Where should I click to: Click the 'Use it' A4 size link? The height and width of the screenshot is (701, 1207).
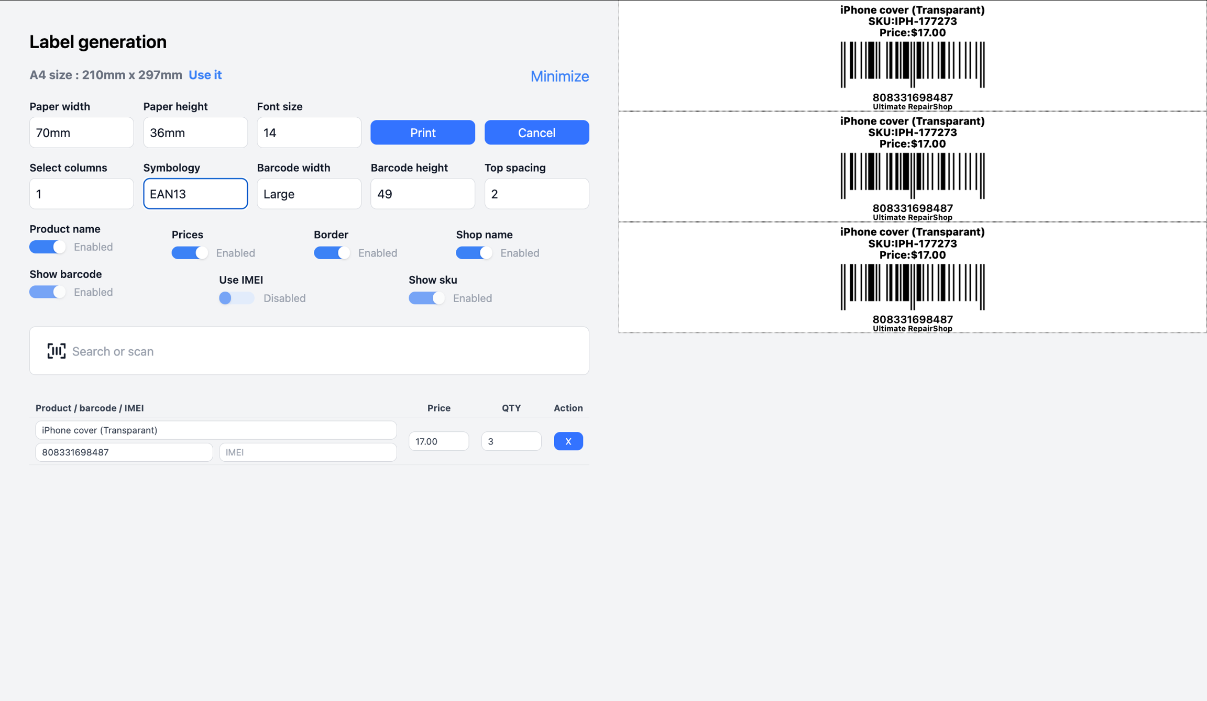pos(205,75)
